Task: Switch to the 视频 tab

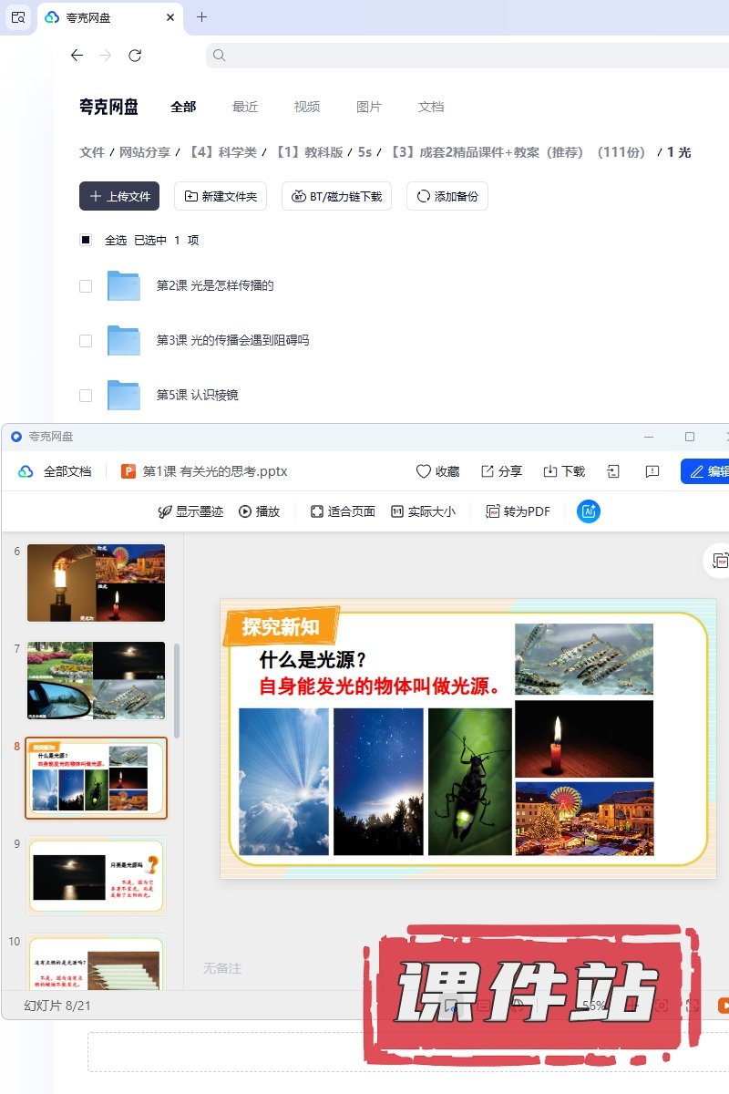Action: click(307, 107)
